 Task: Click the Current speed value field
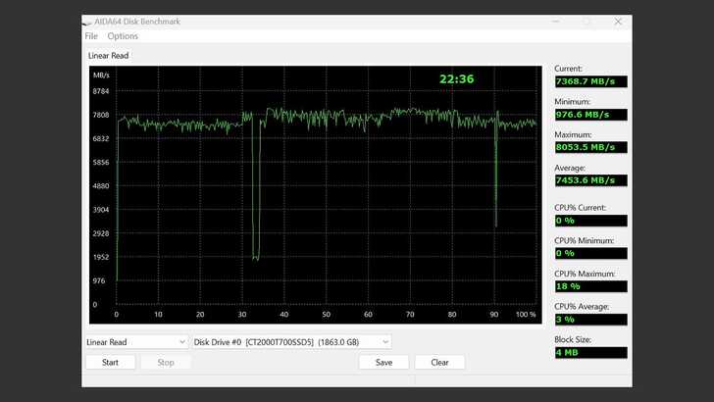pos(589,80)
